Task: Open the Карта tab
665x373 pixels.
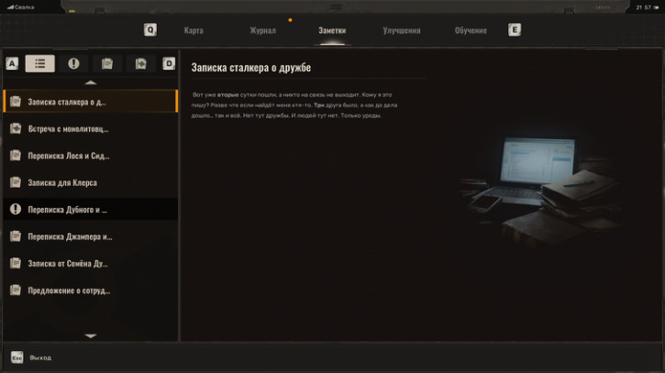Action: pyautogui.click(x=194, y=30)
